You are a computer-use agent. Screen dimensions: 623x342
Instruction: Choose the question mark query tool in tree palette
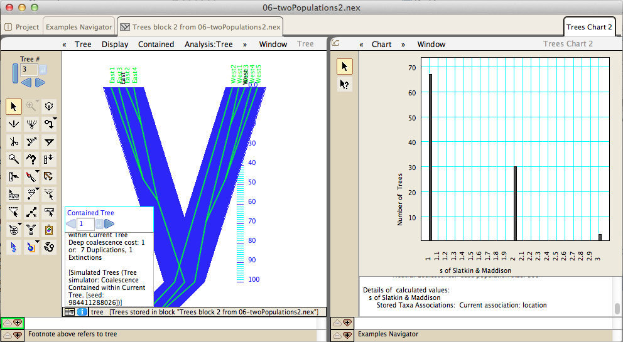pyautogui.click(x=31, y=159)
